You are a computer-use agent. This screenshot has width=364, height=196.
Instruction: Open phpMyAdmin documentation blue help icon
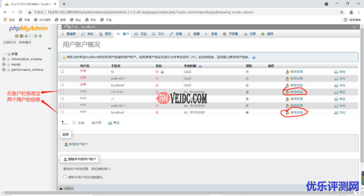26,36
